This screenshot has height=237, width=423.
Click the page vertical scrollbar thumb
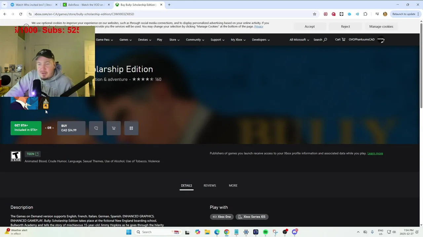pos(421,65)
